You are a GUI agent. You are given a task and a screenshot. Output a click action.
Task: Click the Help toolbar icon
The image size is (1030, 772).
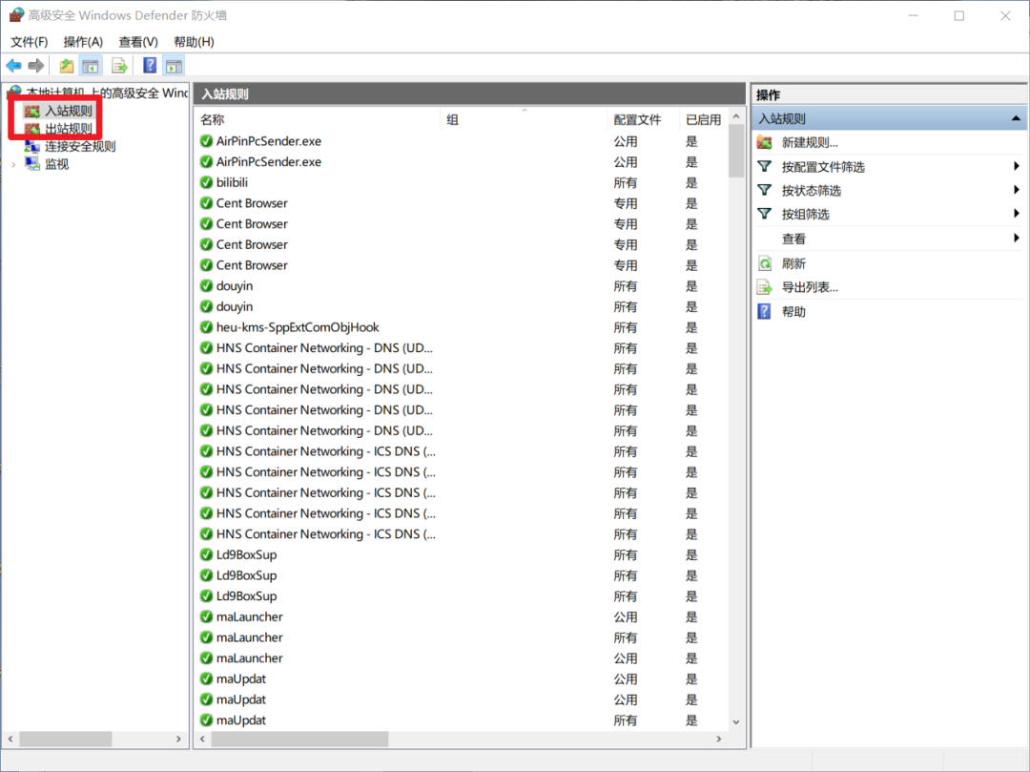[150, 66]
